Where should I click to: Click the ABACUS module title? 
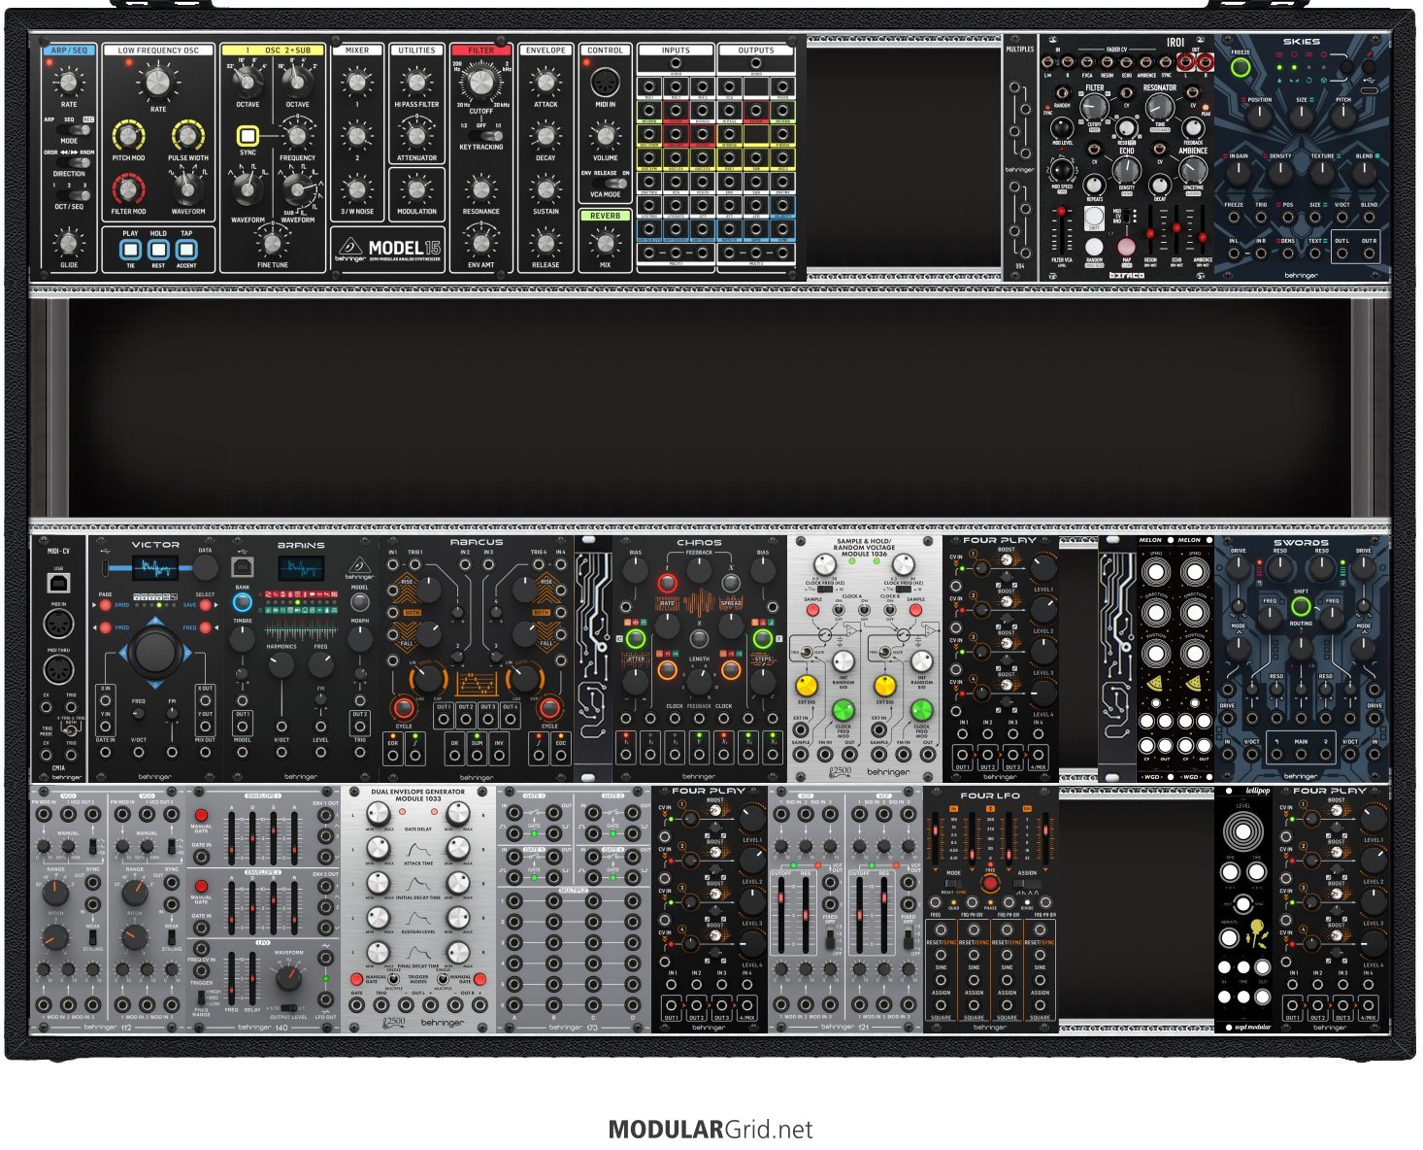point(477,543)
